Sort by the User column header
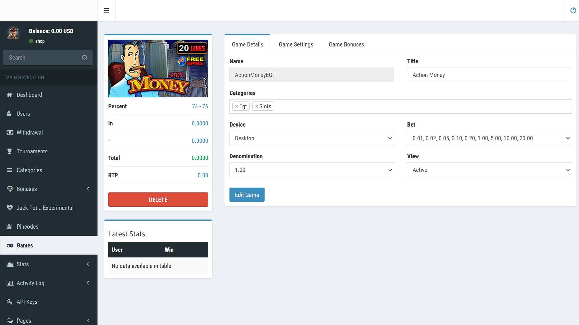579x325 pixels. pyautogui.click(x=135, y=250)
